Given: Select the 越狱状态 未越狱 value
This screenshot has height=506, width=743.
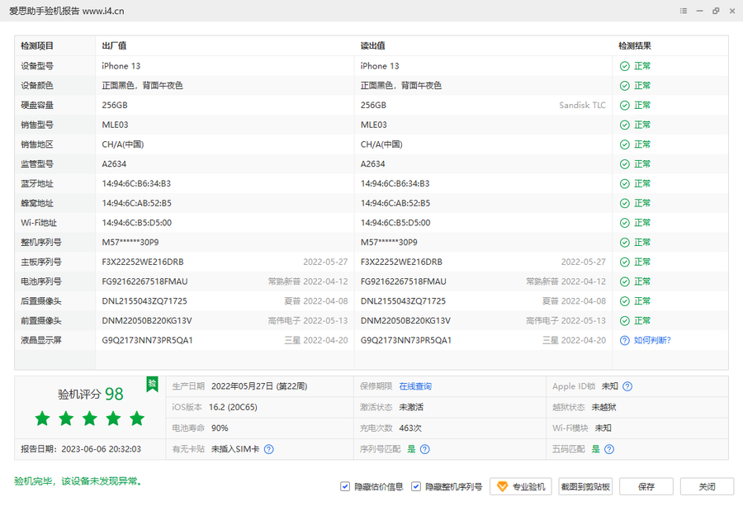Looking at the screenshot, I should click(603, 408).
